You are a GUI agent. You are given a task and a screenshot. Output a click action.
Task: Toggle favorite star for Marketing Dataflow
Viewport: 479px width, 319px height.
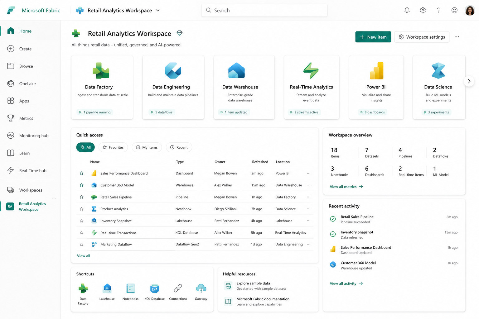click(81, 245)
